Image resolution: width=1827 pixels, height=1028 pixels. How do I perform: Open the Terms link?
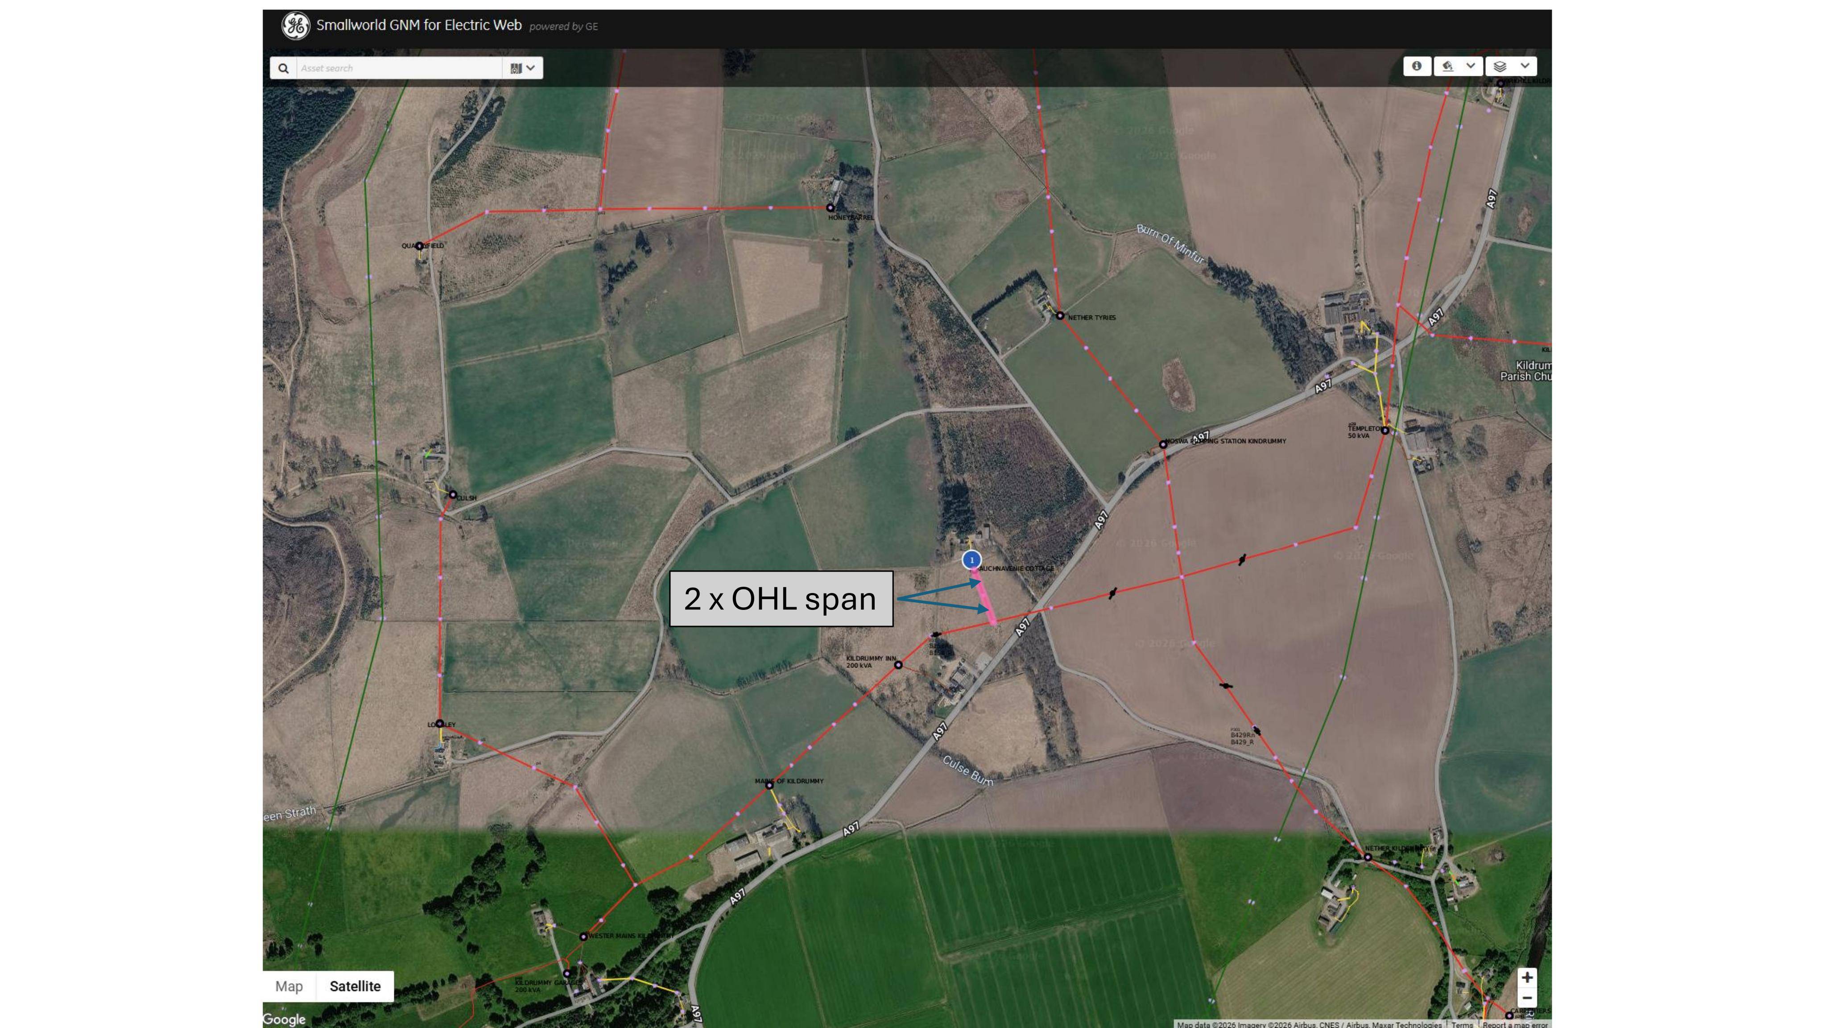pos(1462,1024)
